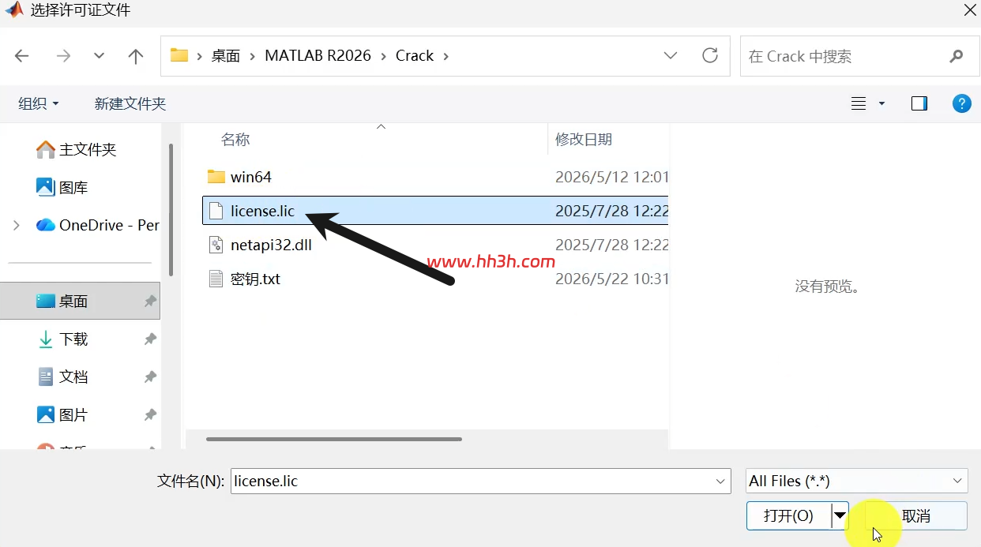Screen dimensions: 981x547
Task: Open the recent locations chevron
Action: pyautogui.click(x=99, y=56)
